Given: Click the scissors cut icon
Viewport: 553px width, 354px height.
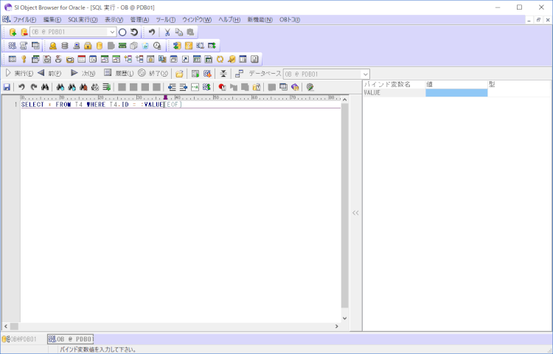Looking at the screenshot, I should pos(167,32).
